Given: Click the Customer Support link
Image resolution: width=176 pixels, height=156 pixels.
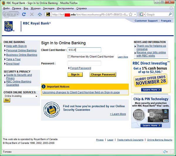Looking at the screenshot, I should click(x=146, y=21).
